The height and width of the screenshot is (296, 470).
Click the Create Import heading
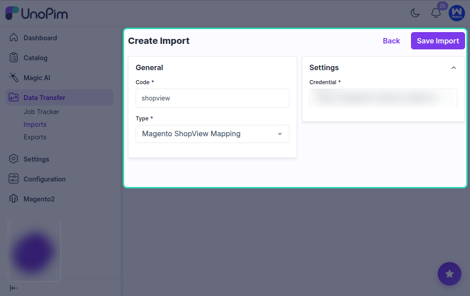point(159,41)
